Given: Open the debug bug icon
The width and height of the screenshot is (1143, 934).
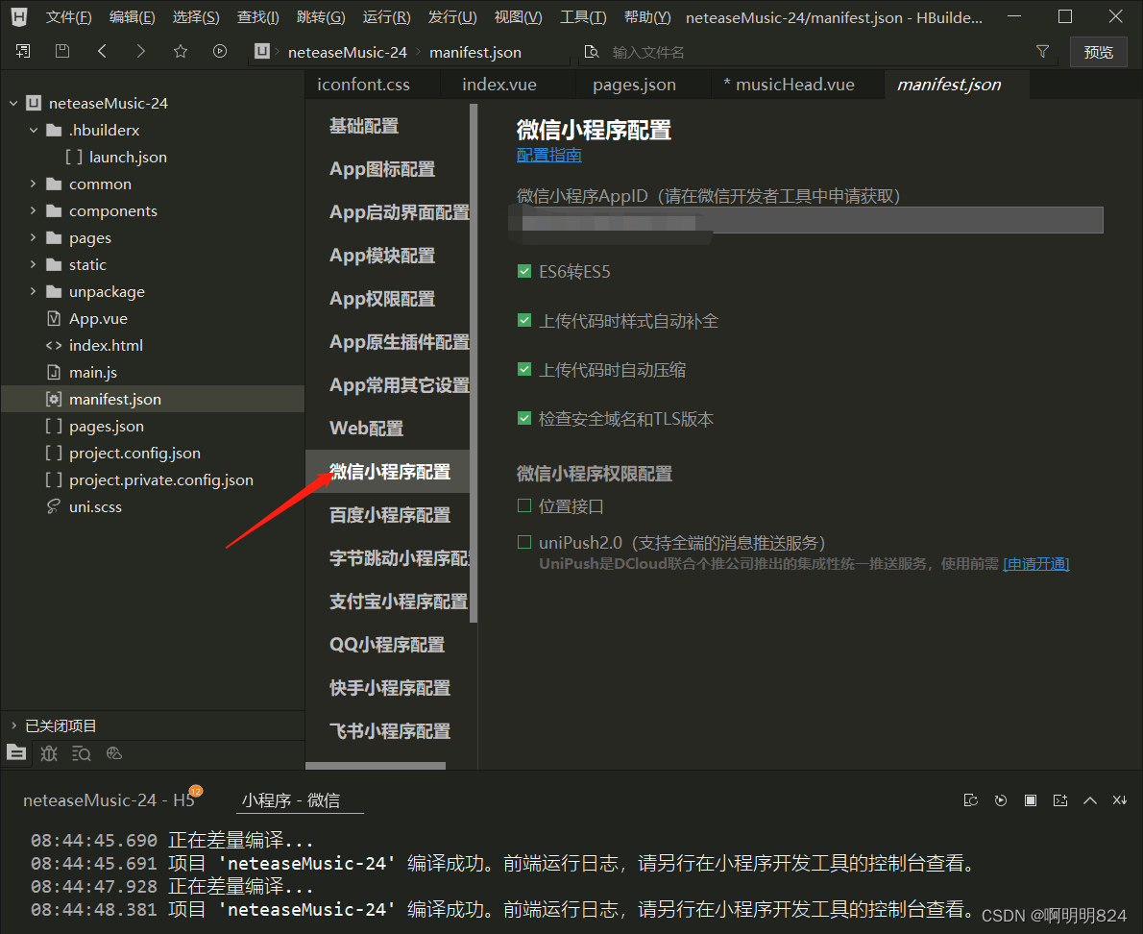Looking at the screenshot, I should click(x=49, y=753).
